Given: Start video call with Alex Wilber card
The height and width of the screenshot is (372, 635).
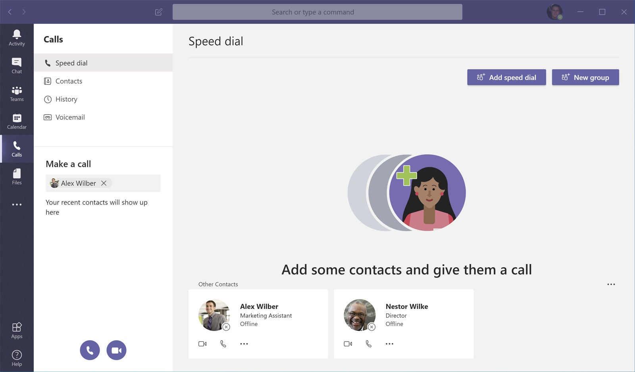Looking at the screenshot, I should (x=202, y=344).
